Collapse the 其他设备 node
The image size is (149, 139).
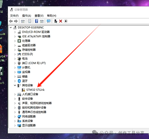15,85
